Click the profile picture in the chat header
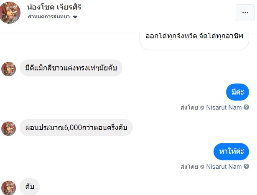The height and width of the screenshot is (195, 257). 10,12
